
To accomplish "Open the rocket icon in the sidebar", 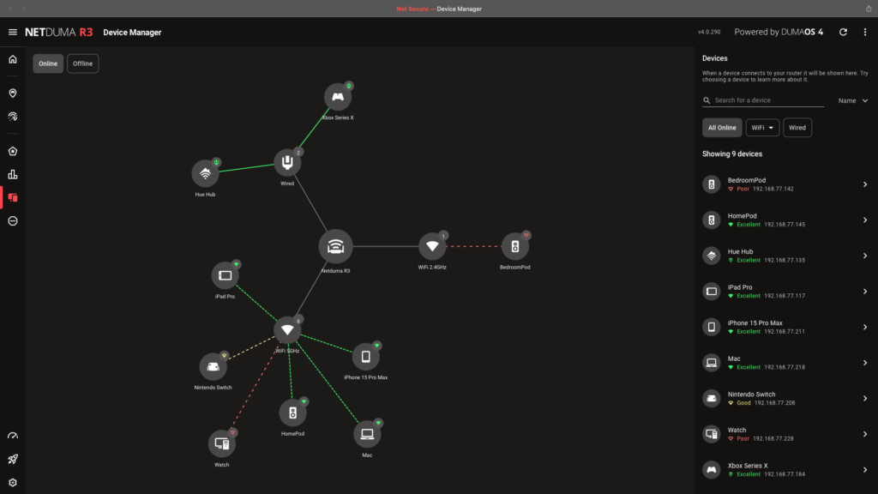I will 12,460.
